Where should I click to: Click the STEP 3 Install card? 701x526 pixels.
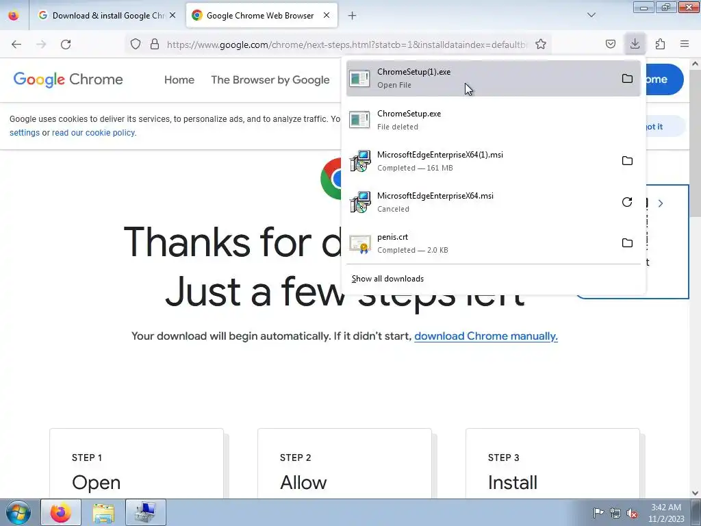click(x=552, y=464)
